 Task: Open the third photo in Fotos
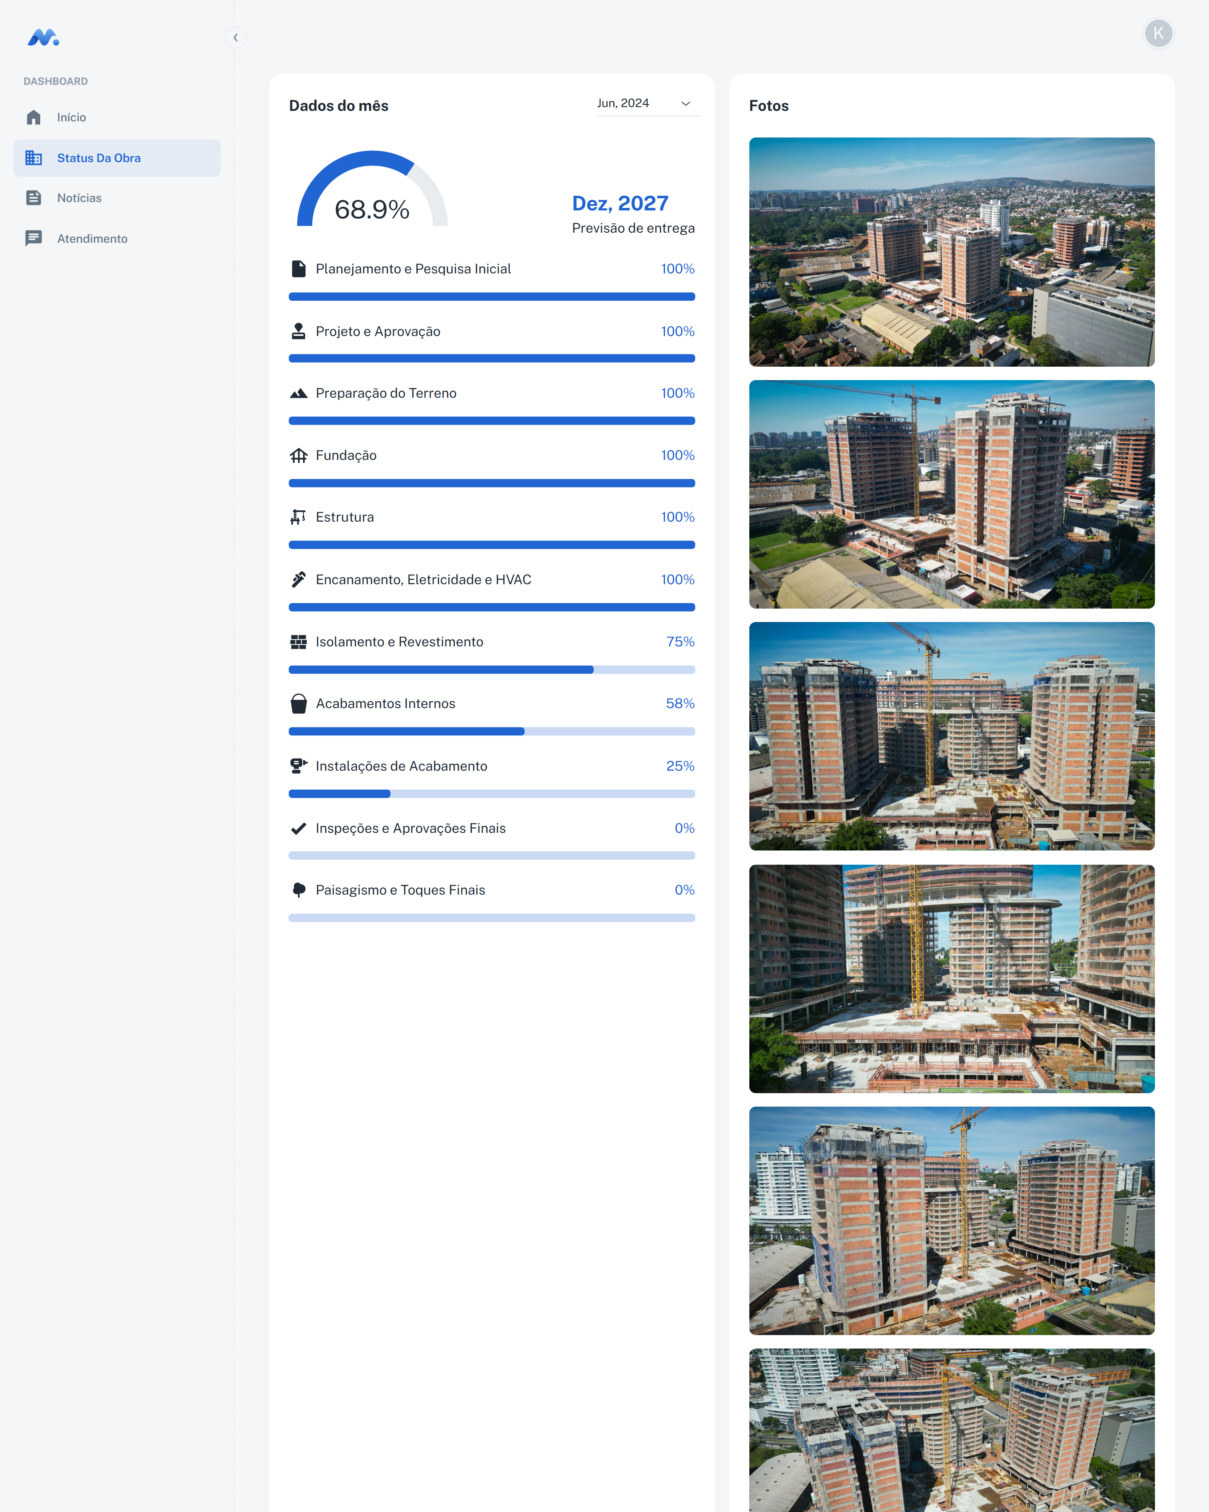(952, 736)
